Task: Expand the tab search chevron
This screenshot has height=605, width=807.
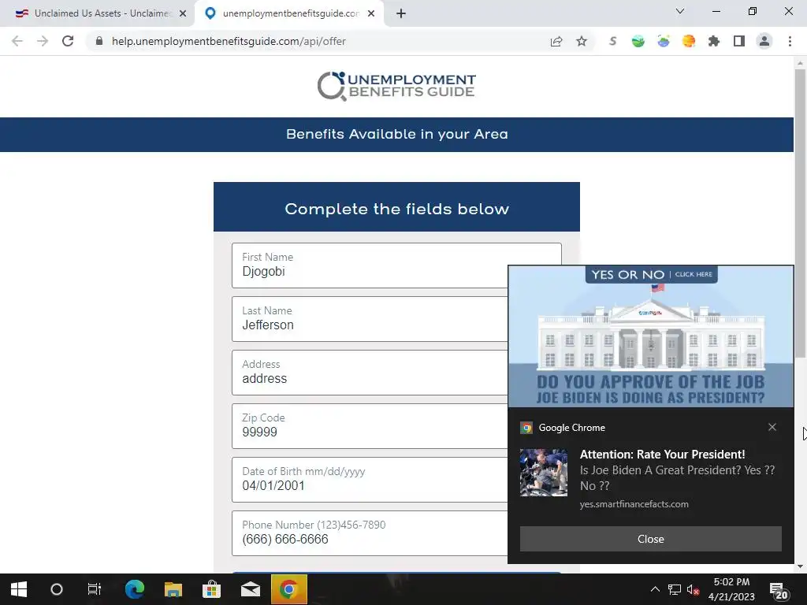Action: pos(680,11)
